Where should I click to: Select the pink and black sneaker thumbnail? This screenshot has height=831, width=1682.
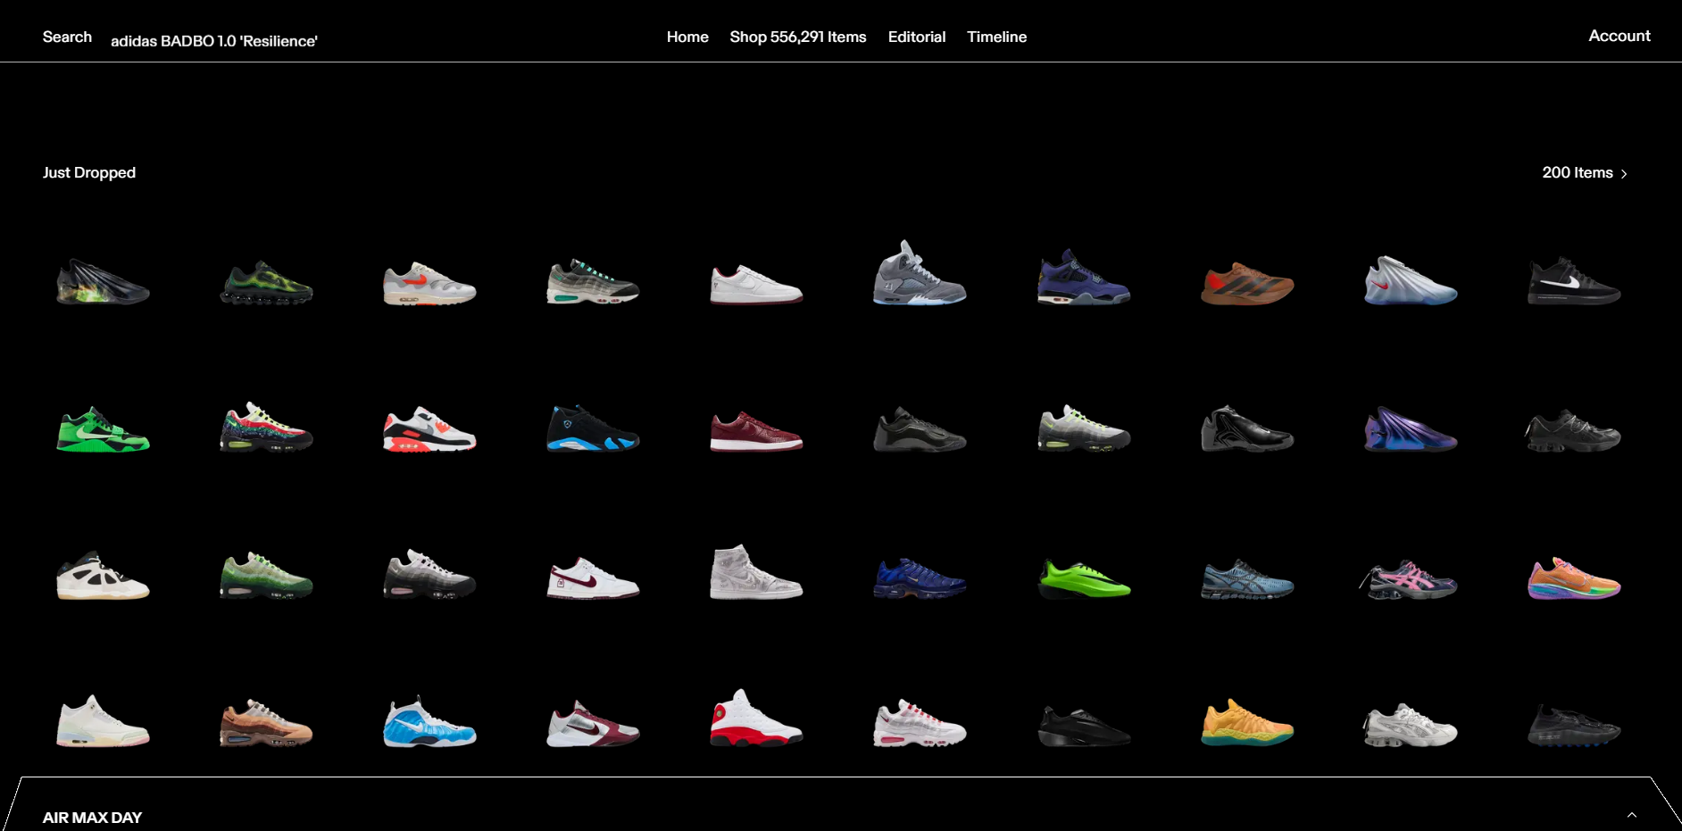pyautogui.click(x=1411, y=579)
